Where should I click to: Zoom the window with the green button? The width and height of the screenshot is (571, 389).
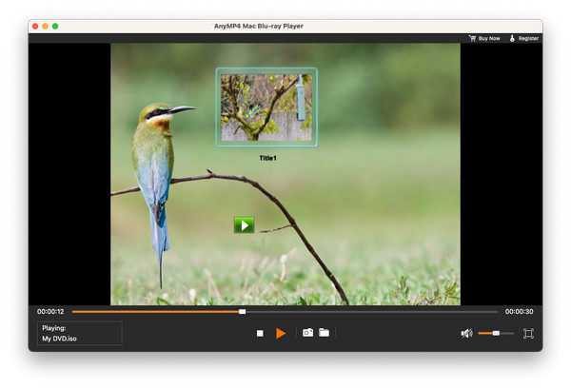click(55, 26)
